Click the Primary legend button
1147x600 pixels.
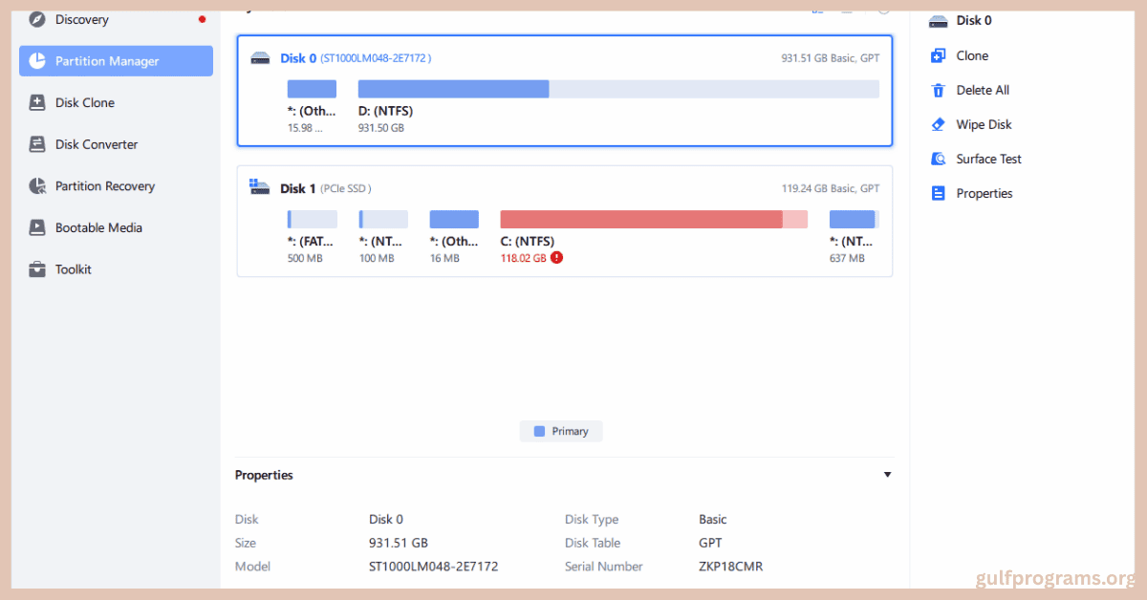pos(561,431)
